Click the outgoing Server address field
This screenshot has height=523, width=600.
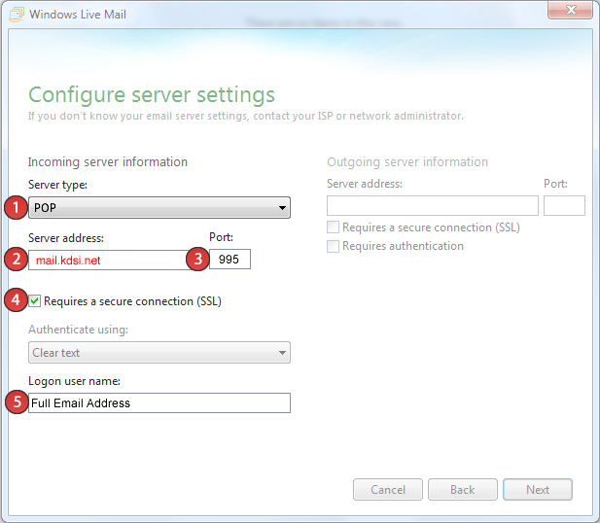(433, 205)
